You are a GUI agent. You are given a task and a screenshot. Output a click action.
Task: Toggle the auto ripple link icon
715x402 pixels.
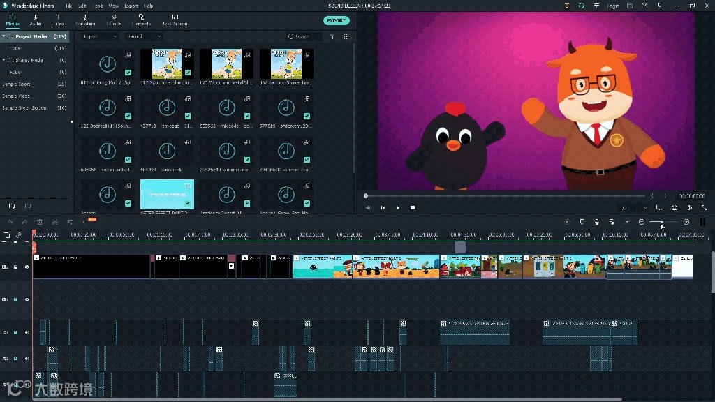click(x=19, y=235)
